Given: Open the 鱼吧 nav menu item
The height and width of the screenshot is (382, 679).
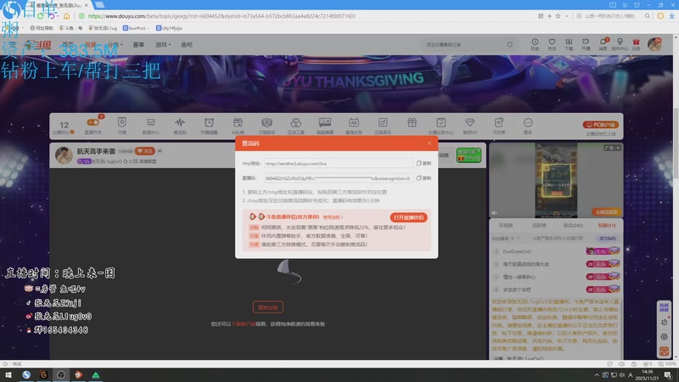Looking at the screenshot, I should click(187, 45).
